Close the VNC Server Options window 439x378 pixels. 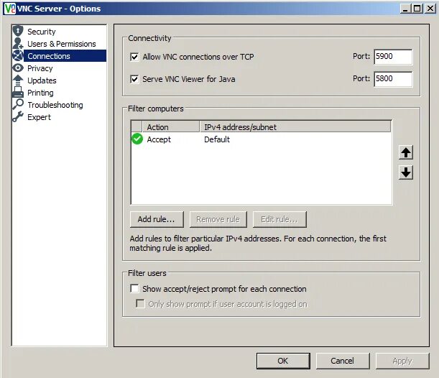point(430,9)
